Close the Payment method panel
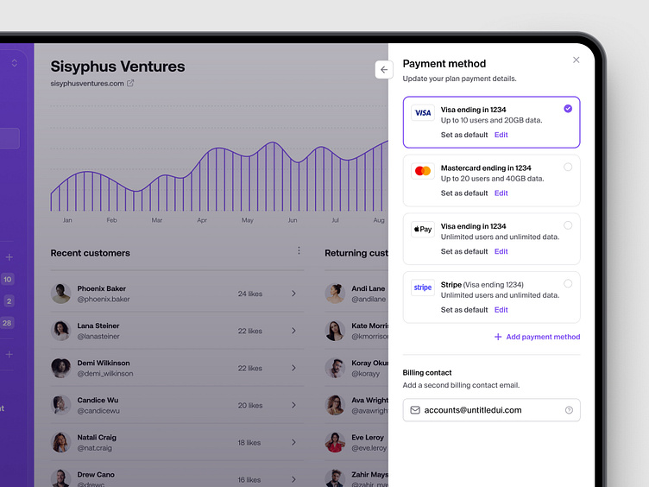 [577, 60]
